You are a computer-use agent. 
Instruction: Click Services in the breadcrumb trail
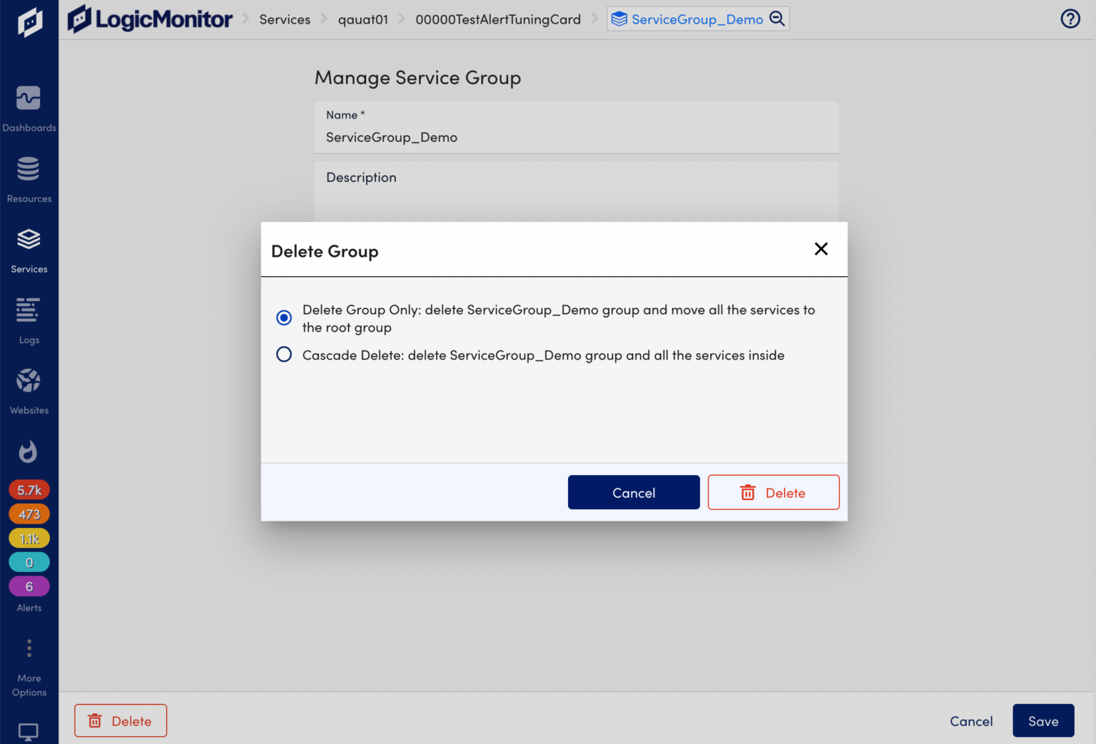click(x=285, y=19)
